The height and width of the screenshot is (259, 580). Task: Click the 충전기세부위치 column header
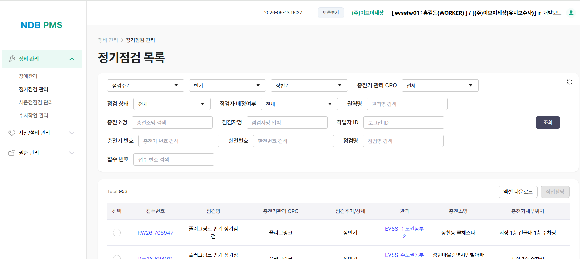coord(528,211)
